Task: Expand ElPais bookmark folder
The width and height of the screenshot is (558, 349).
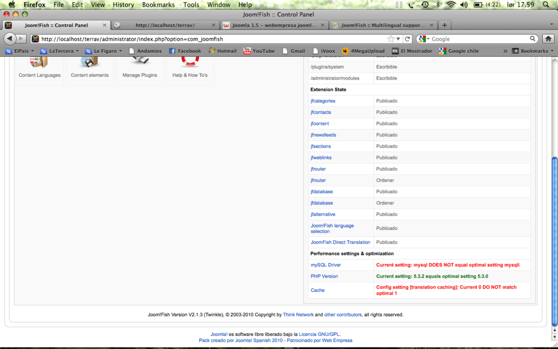Action: pyautogui.click(x=20, y=51)
